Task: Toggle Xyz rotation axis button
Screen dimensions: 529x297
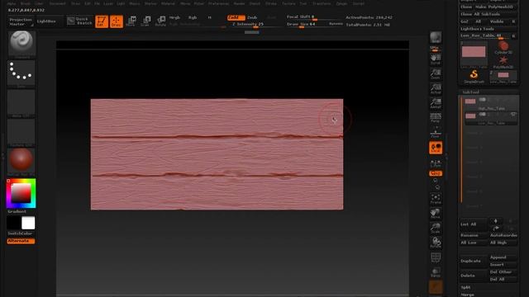Action: 436,173
